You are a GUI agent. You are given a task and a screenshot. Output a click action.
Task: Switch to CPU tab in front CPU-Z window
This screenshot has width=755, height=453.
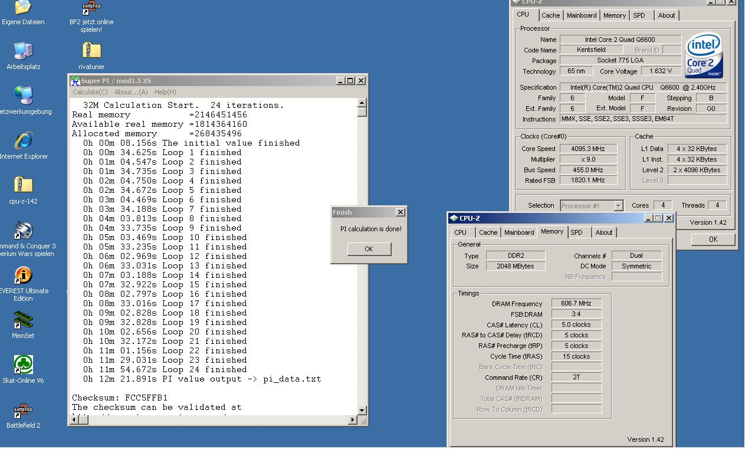(x=461, y=232)
